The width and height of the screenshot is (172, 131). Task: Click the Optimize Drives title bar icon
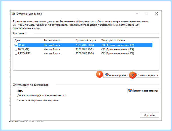click(x=14, y=14)
